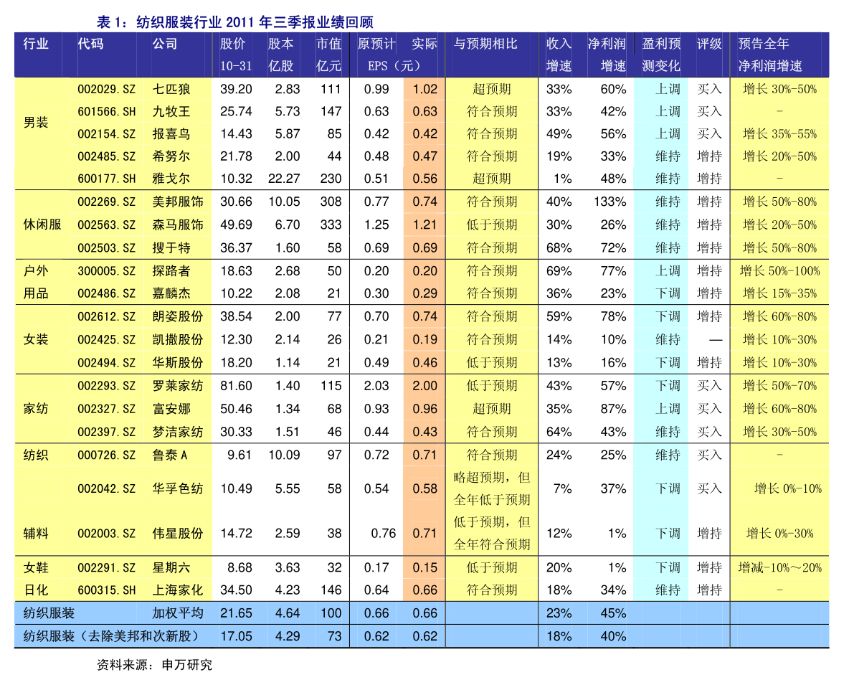Image resolution: width=854 pixels, height=685 pixels.
Task: Click company name 七匹狼
Action: coord(171,90)
